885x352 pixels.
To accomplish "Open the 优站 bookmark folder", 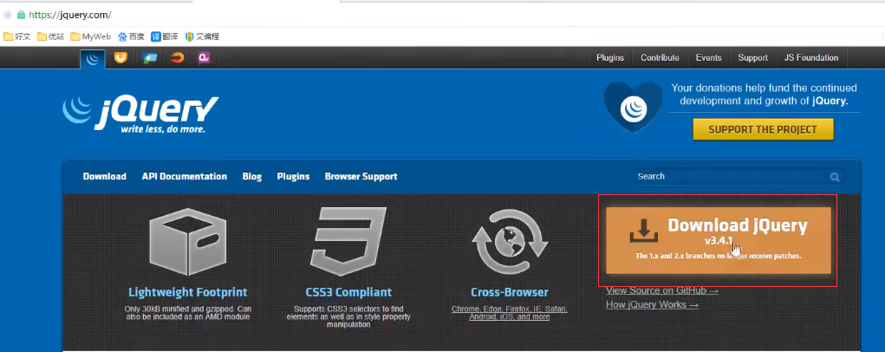I will [50, 36].
